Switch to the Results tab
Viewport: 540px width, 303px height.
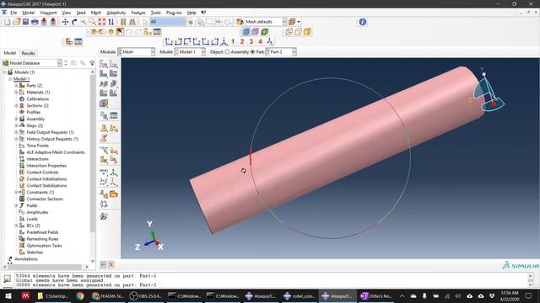pyautogui.click(x=28, y=53)
